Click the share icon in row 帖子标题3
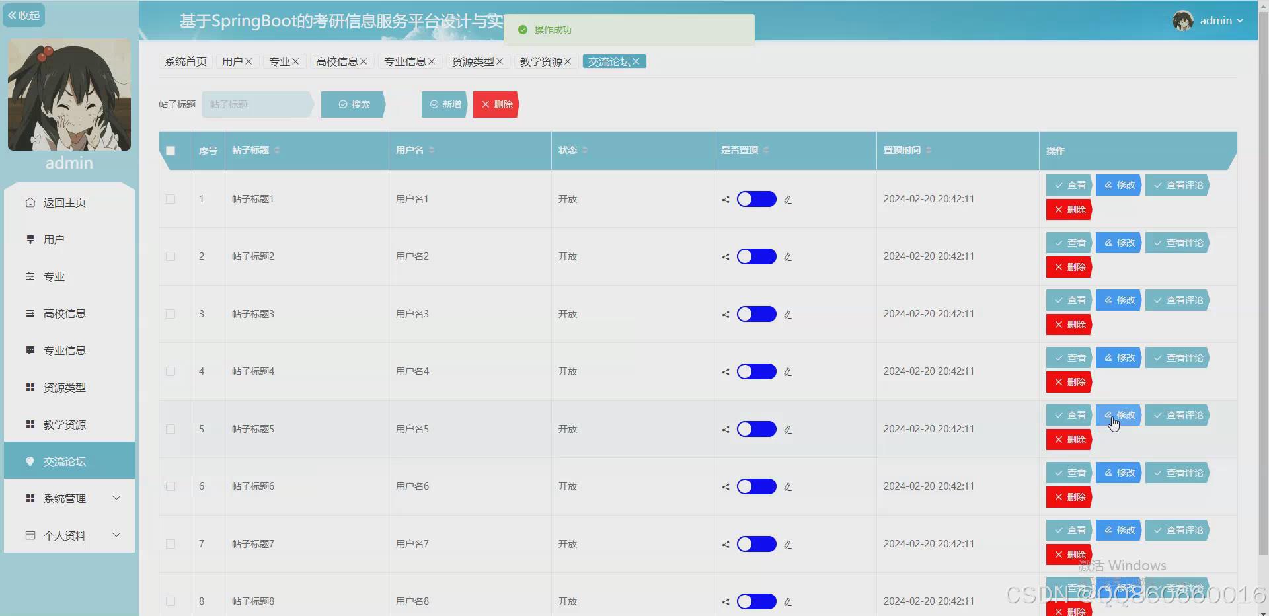Viewport: 1269px width, 616px height. (726, 315)
